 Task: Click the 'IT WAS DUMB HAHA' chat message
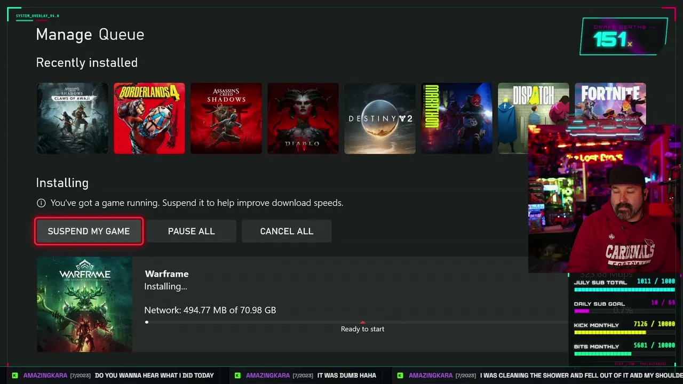[x=347, y=375]
